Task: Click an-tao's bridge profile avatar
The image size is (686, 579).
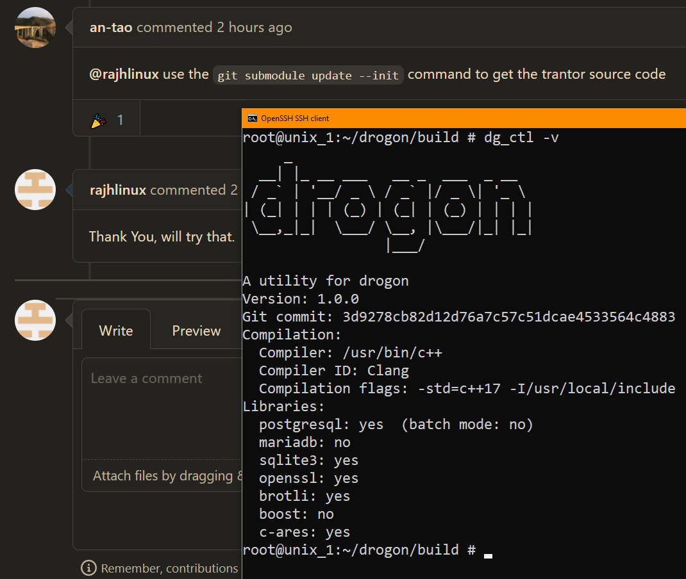Action: (35, 28)
